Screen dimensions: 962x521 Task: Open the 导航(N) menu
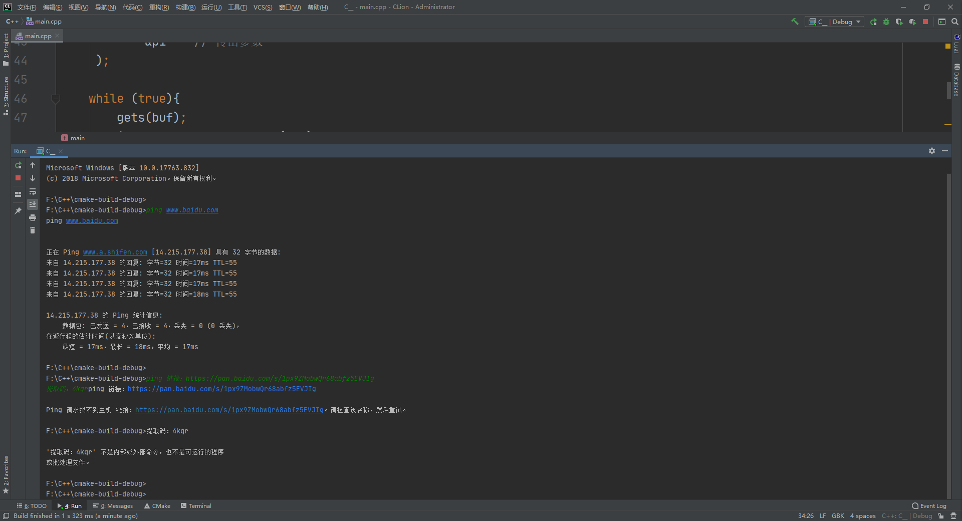pos(105,7)
